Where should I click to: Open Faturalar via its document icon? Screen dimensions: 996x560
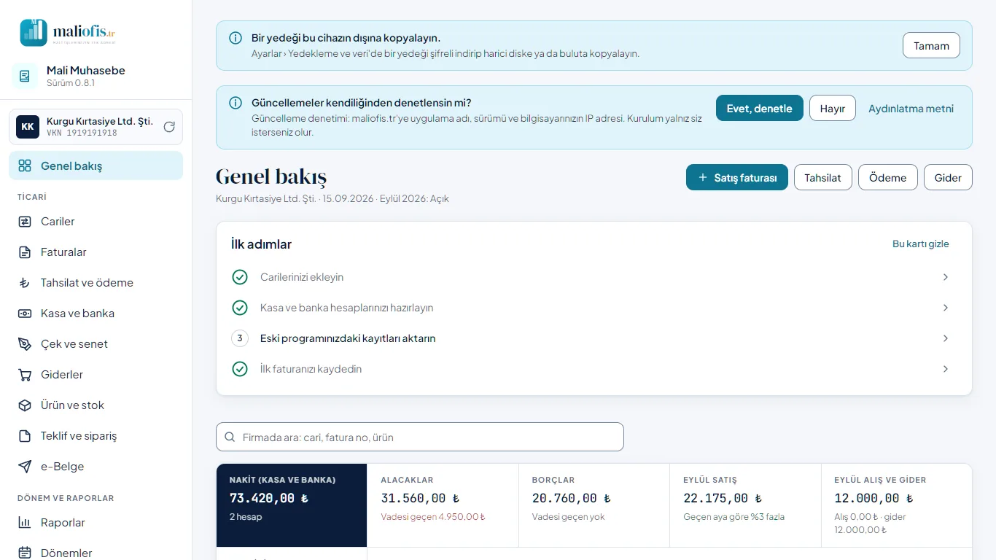[x=25, y=252]
